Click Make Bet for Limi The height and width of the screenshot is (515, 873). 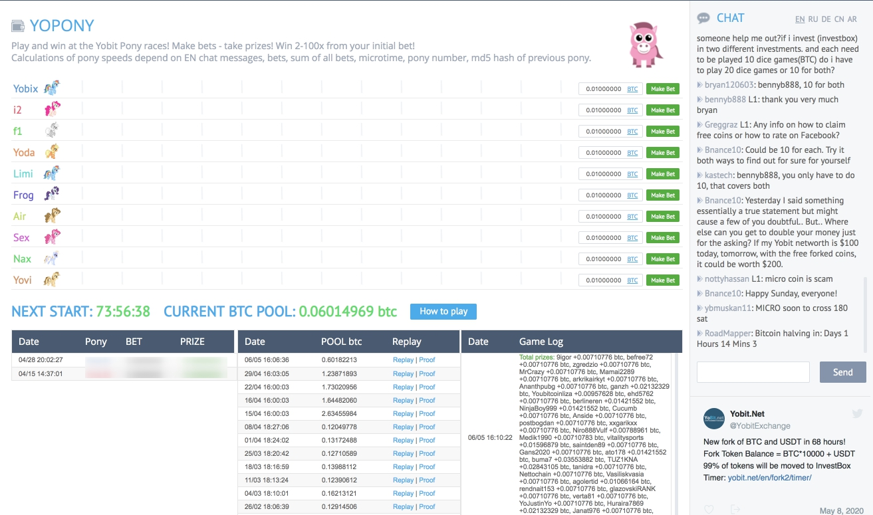662,174
